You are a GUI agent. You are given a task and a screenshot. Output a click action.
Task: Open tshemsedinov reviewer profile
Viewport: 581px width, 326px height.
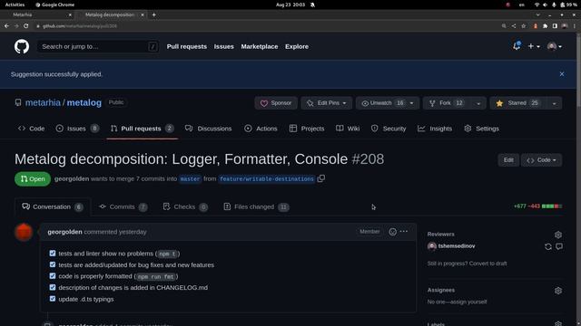point(456,246)
